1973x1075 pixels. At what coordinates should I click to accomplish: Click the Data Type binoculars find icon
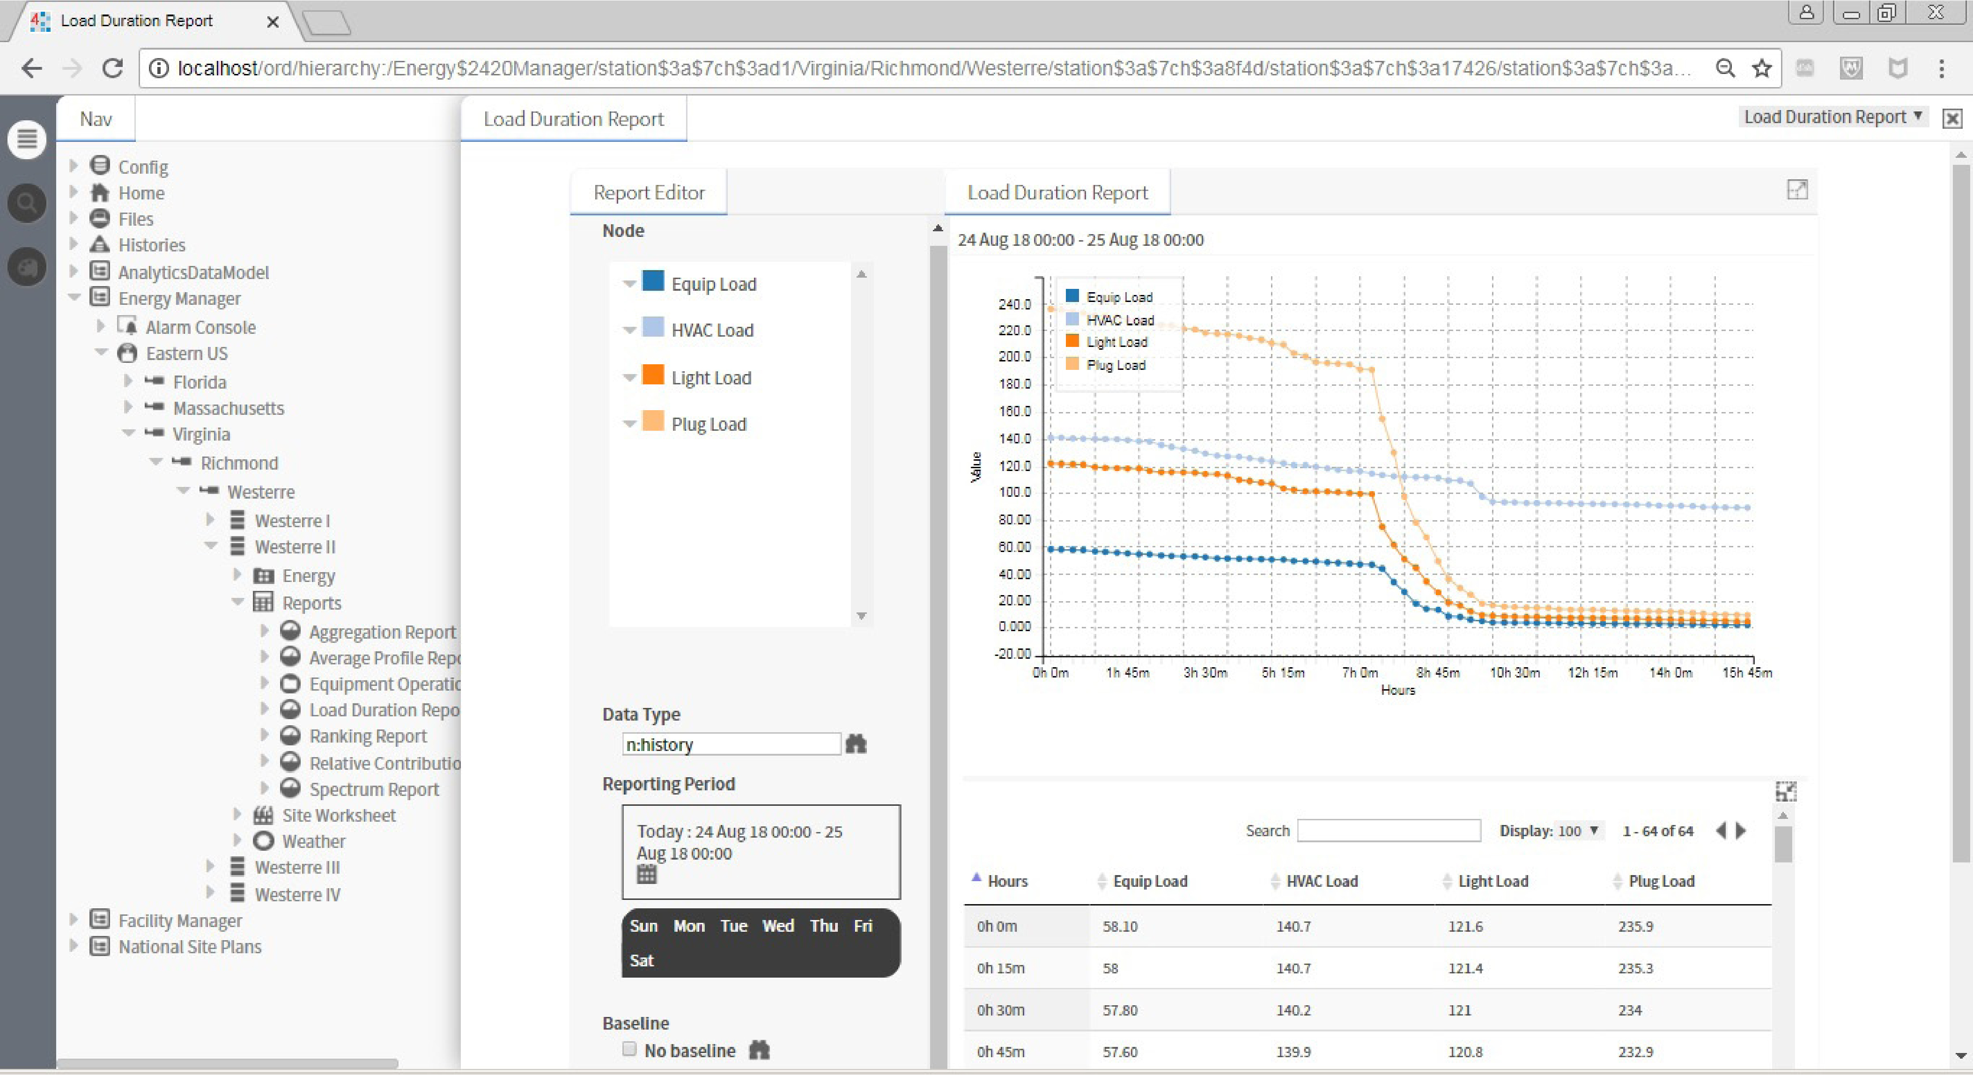[x=856, y=744]
